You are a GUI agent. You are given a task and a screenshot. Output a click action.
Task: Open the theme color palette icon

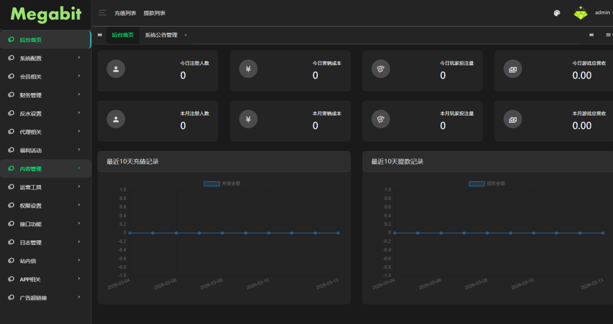pos(557,13)
